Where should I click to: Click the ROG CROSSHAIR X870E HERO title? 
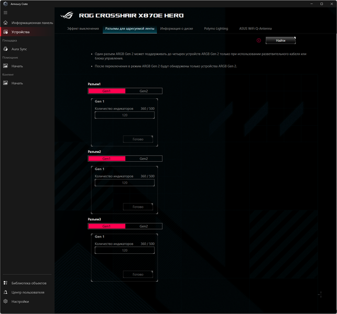(131, 16)
